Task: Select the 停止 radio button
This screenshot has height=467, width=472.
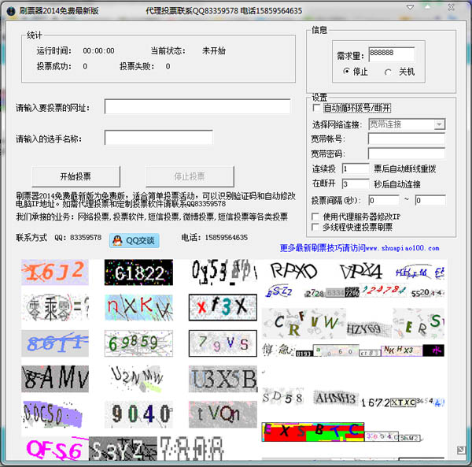Action: [x=346, y=72]
